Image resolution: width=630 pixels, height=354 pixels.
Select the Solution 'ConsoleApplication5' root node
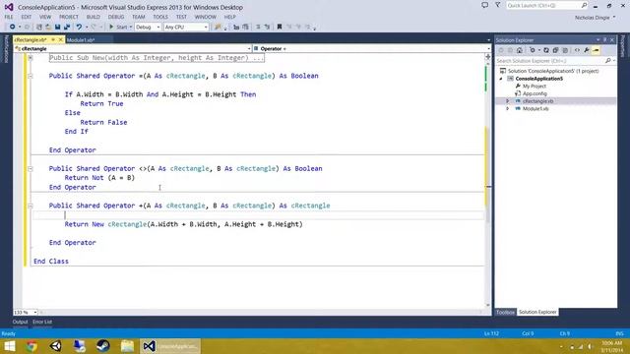tap(553, 71)
